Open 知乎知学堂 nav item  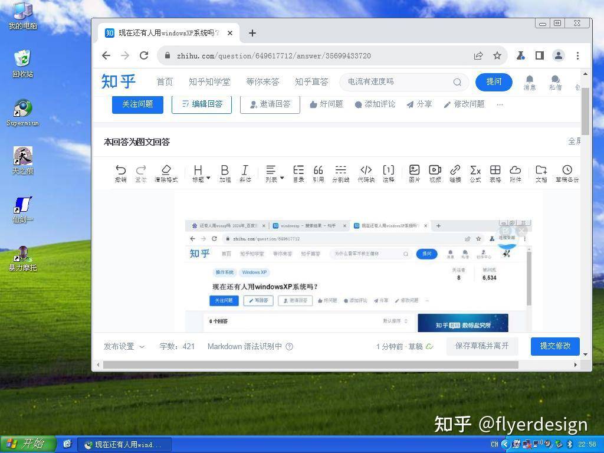pos(209,81)
